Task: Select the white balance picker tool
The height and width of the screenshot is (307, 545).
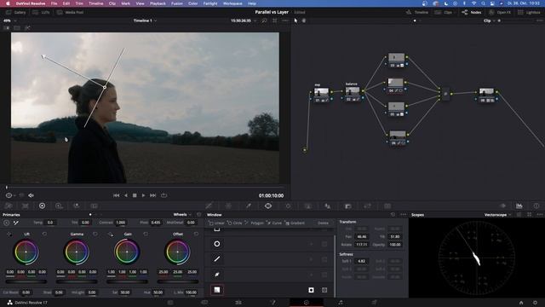Action: (16, 223)
